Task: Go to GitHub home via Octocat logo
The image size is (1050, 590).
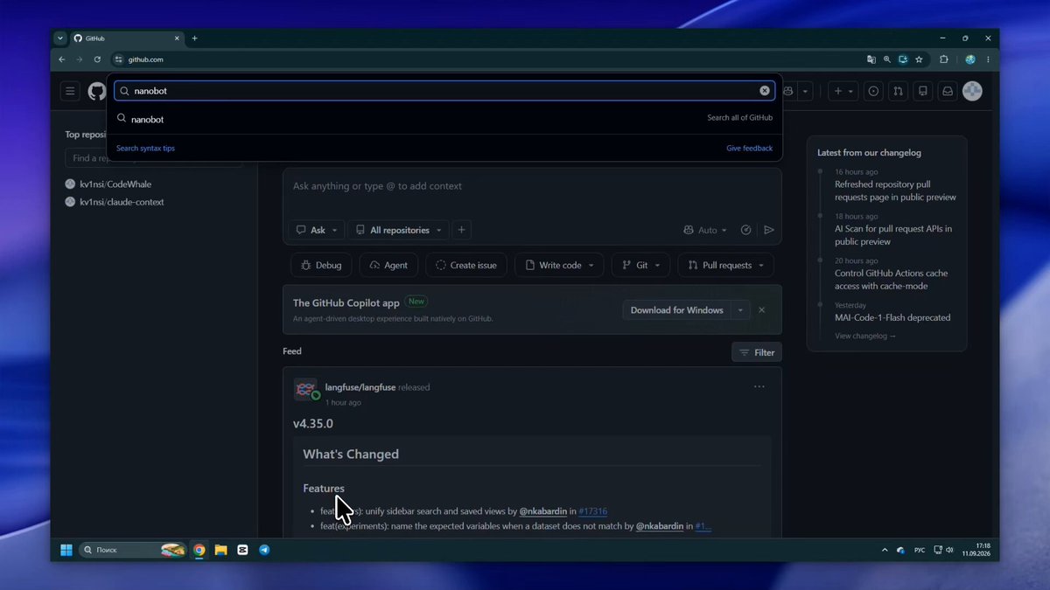Action: coord(96,91)
